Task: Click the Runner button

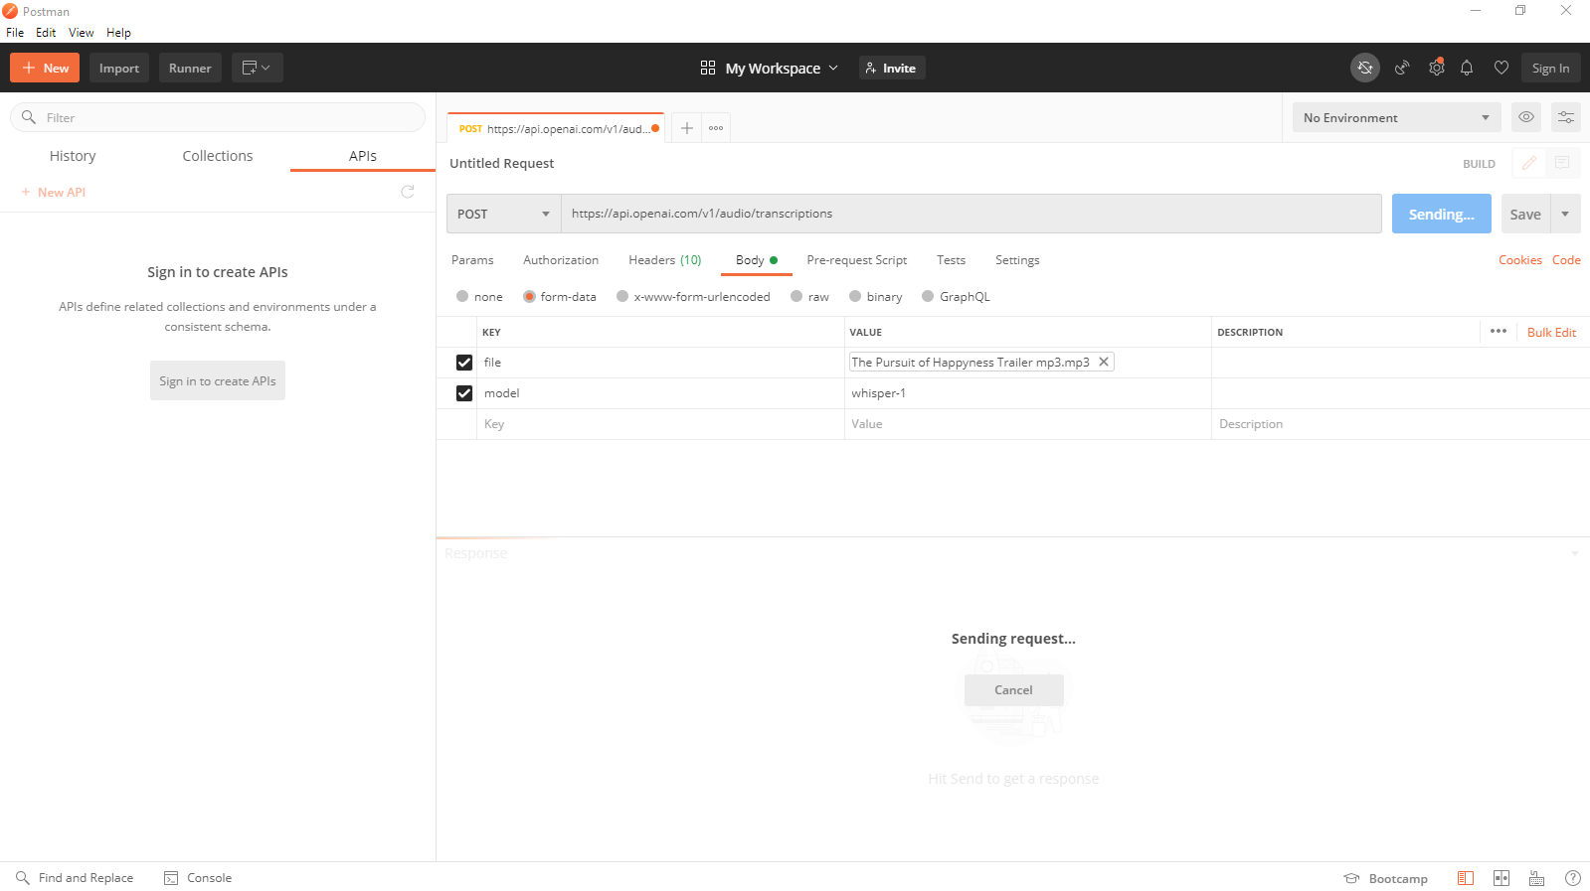Action: click(190, 68)
